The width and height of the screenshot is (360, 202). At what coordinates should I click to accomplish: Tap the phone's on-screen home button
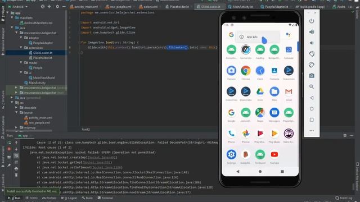pyautogui.click(x=260, y=171)
